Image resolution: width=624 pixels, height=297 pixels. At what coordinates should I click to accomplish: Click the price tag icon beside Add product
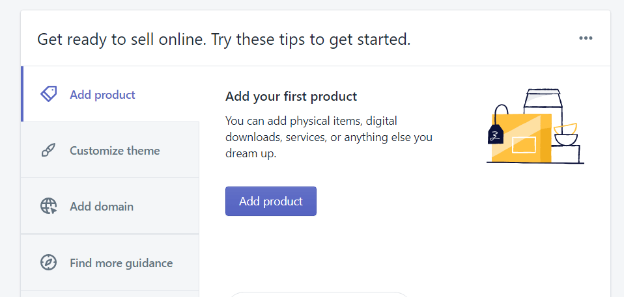pos(49,94)
